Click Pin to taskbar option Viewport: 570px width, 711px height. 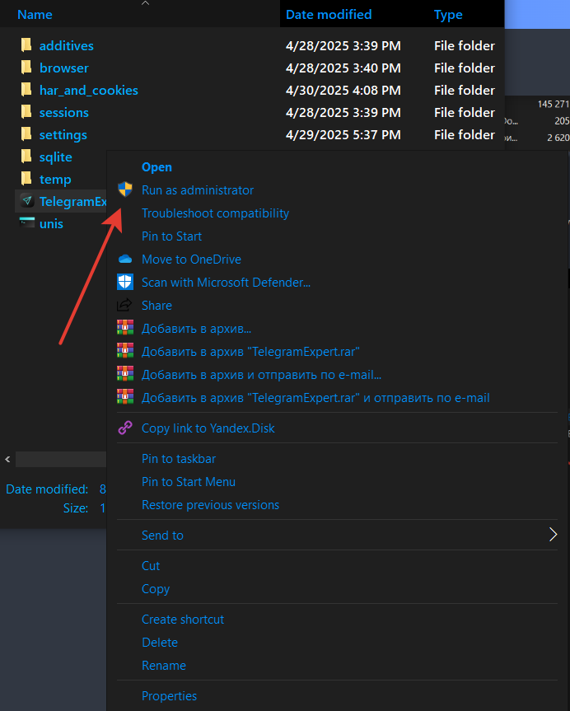tap(179, 459)
